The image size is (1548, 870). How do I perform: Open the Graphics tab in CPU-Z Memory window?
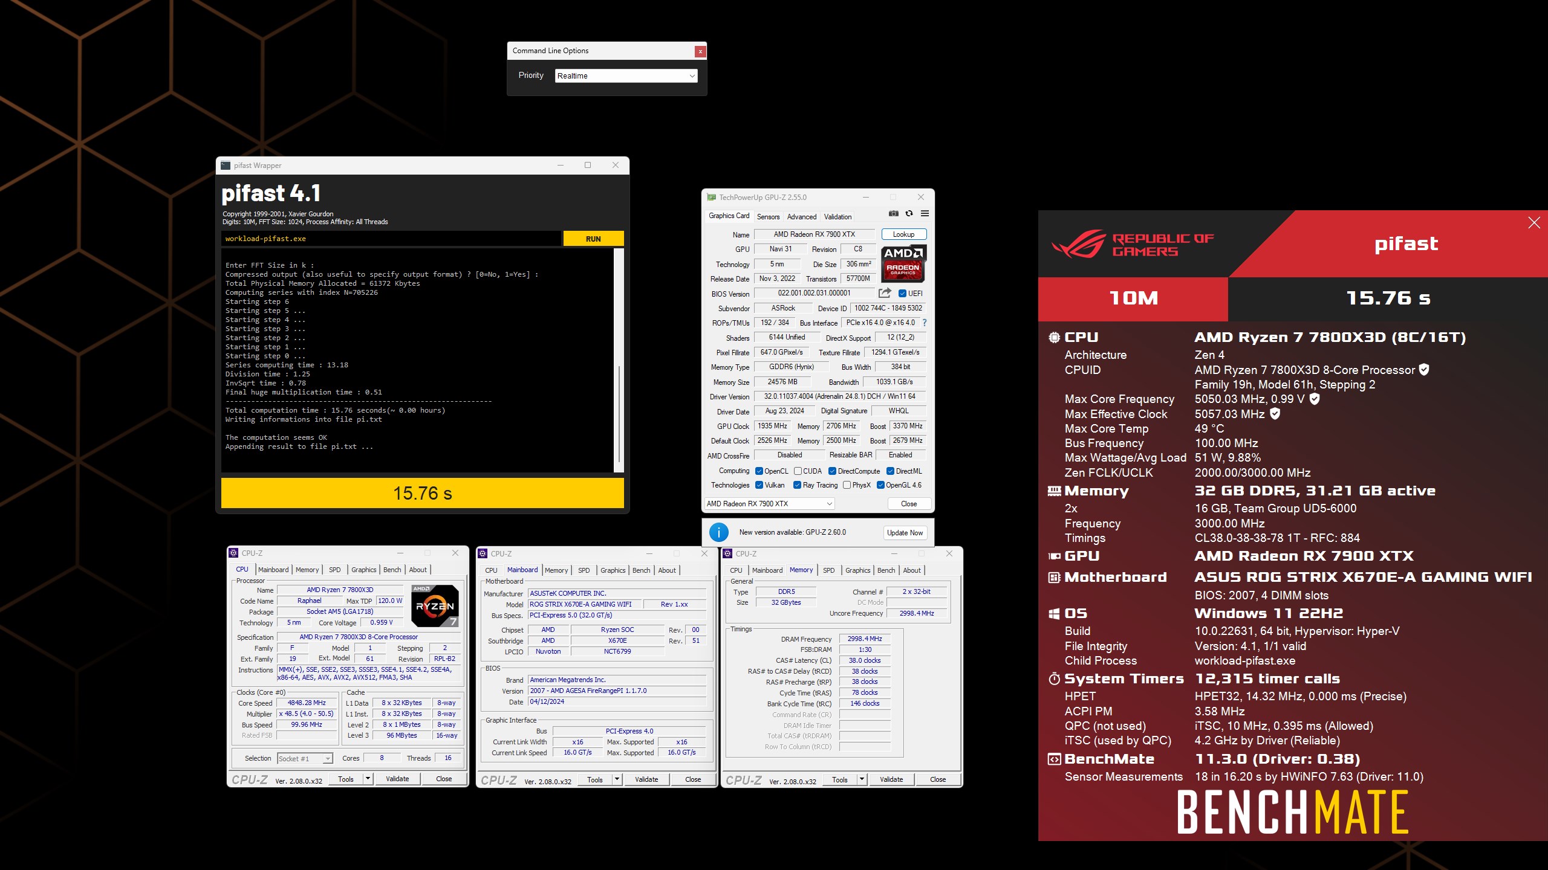[x=857, y=570]
